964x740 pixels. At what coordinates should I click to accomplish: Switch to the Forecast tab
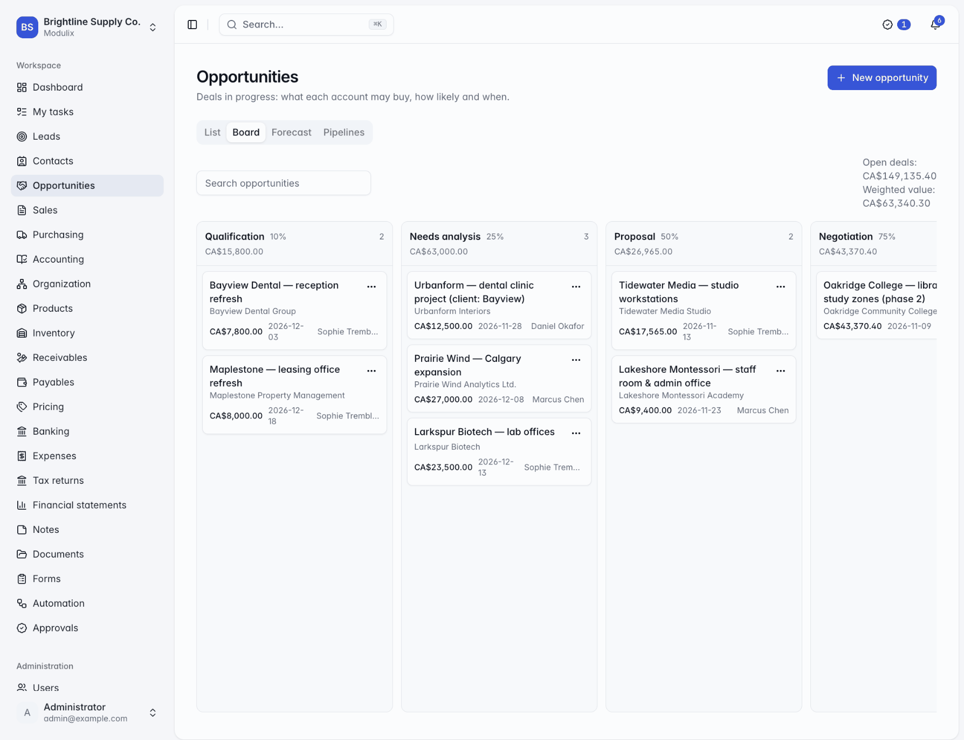pos(291,132)
